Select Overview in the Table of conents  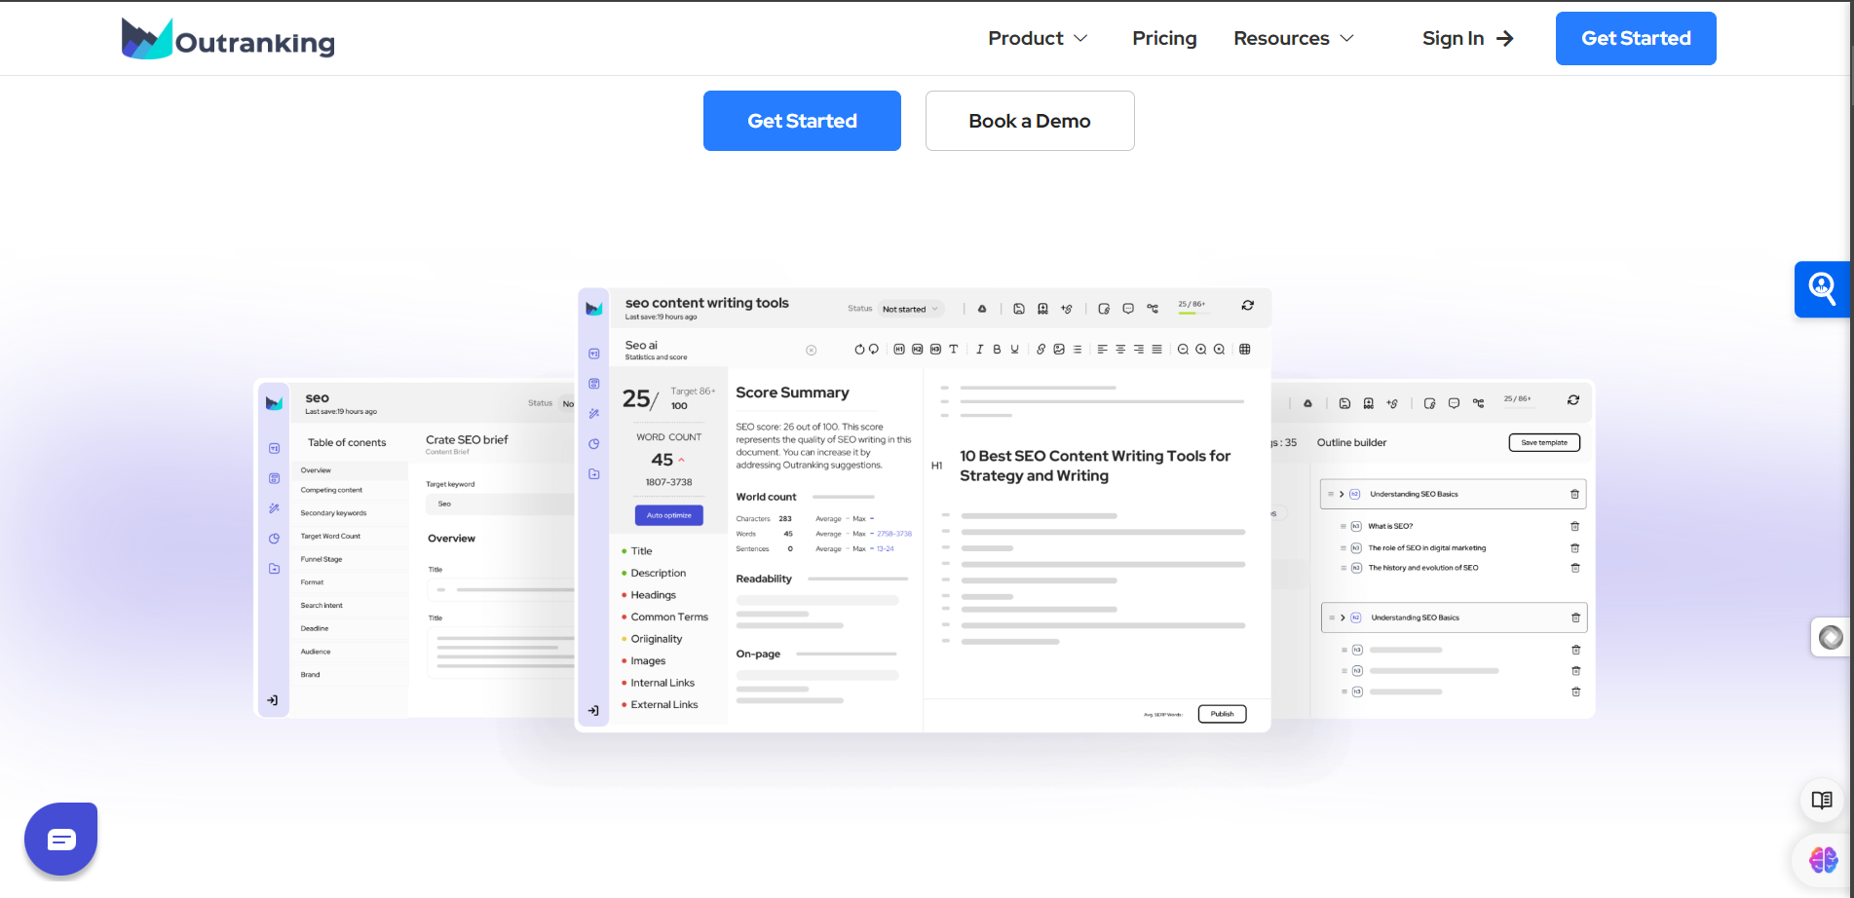(349, 470)
